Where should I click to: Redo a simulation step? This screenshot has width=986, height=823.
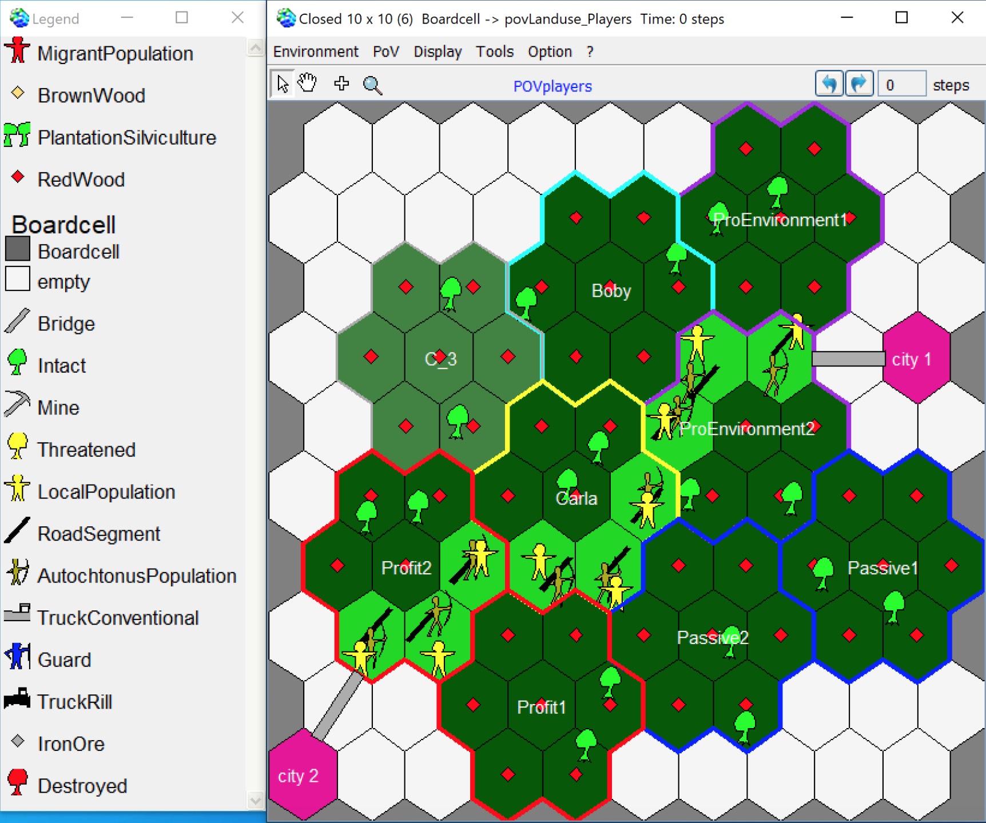click(x=858, y=83)
